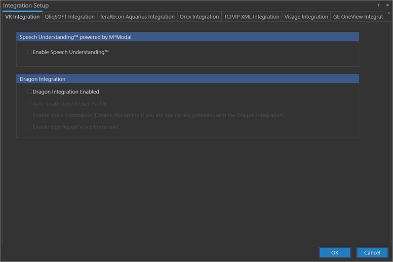393x262 pixels.
Task: Switch to the Visage Integration tab
Action: click(x=306, y=17)
